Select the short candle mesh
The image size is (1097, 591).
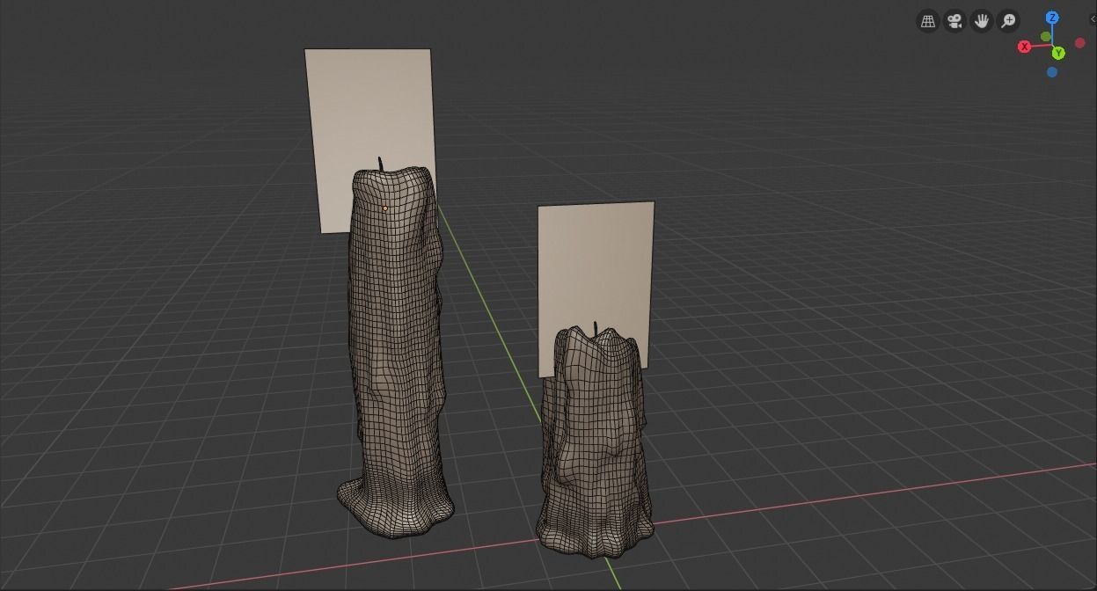pyautogui.click(x=596, y=444)
